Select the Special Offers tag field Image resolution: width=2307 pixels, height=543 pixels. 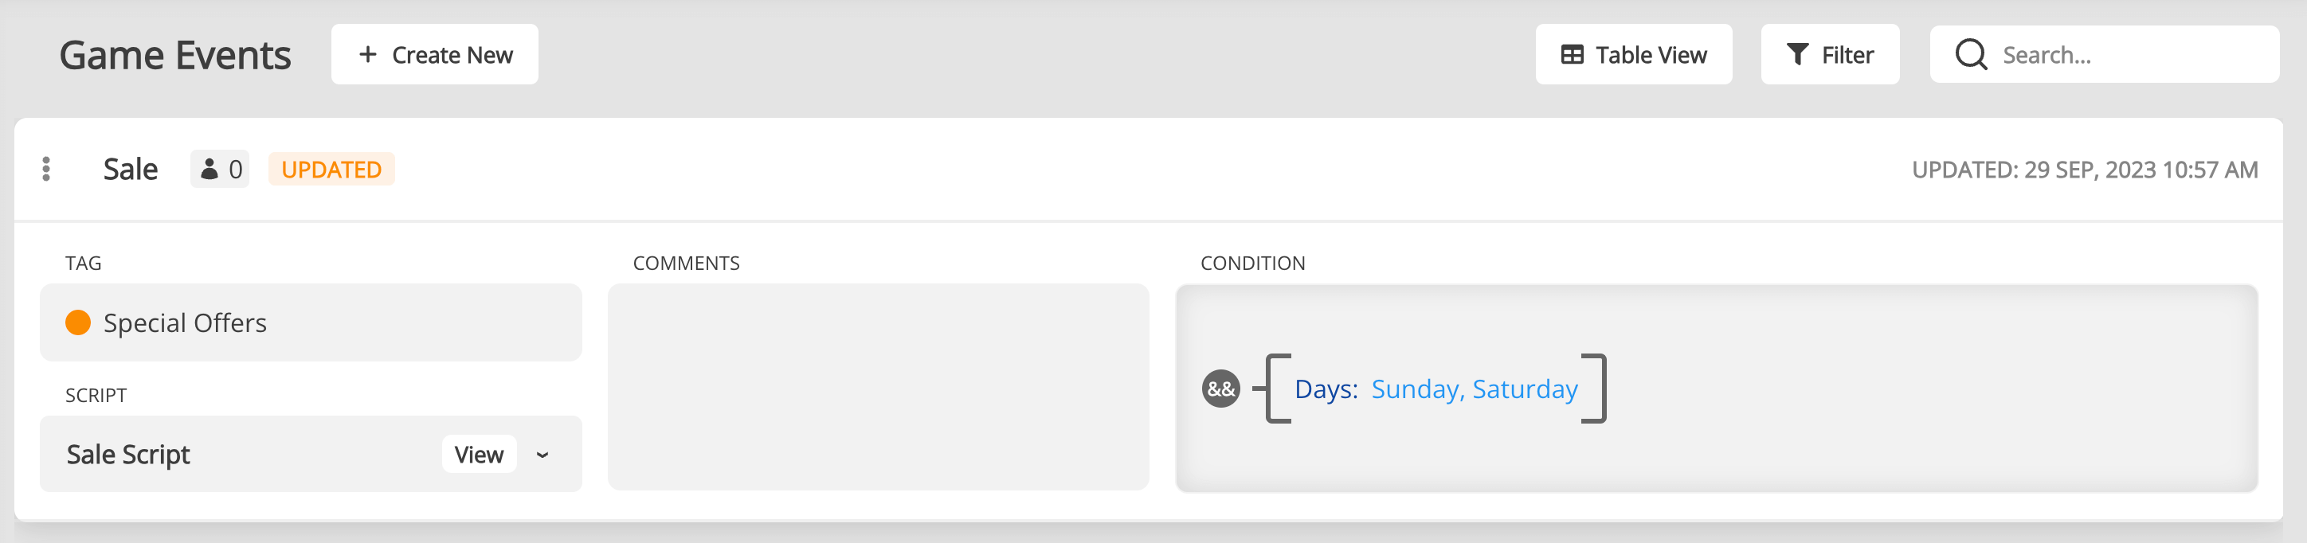[311, 323]
